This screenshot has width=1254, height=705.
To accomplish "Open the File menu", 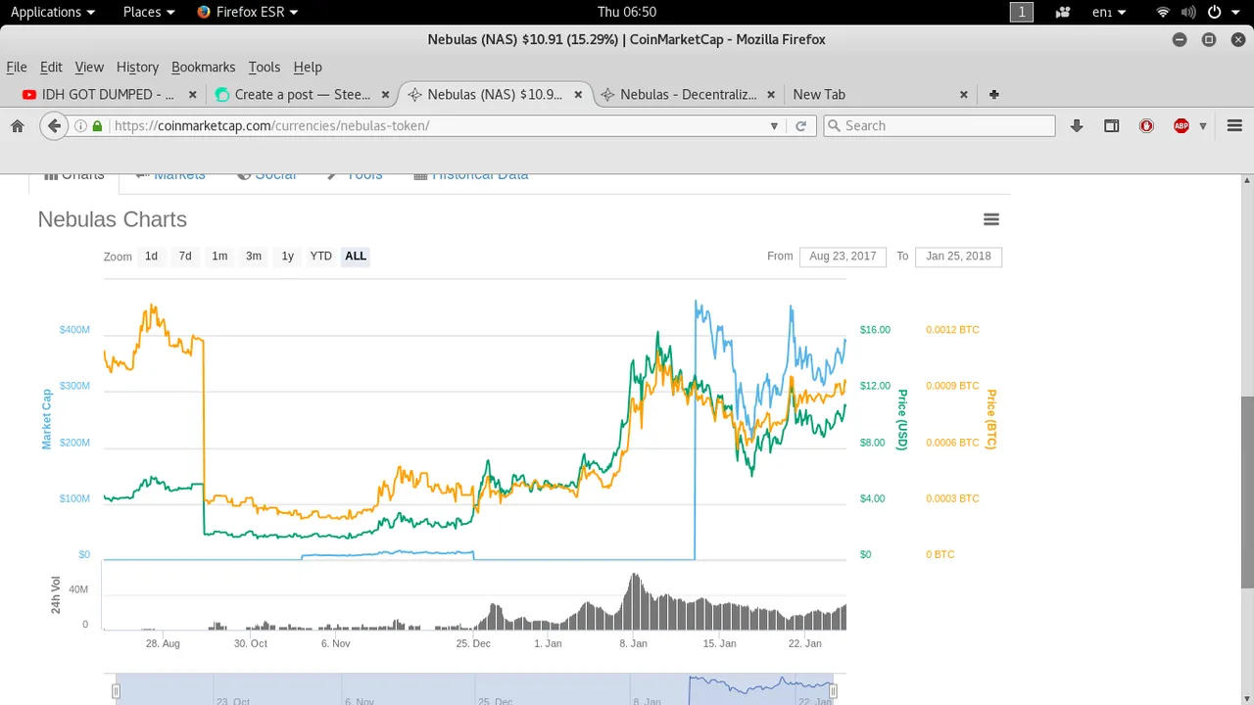I will 17,67.
